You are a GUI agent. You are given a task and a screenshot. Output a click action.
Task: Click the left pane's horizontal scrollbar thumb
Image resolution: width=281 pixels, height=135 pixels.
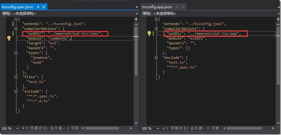tap(102, 128)
